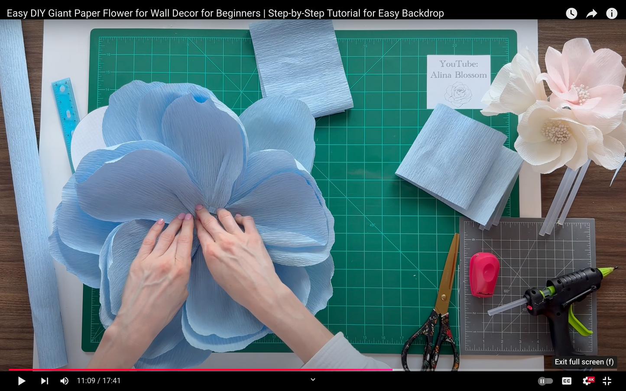
Task: Mute audio via the speaker icon
Action: click(x=64, y=381)
